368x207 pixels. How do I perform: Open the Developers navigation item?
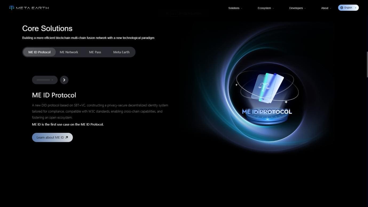tap(296, 8)
